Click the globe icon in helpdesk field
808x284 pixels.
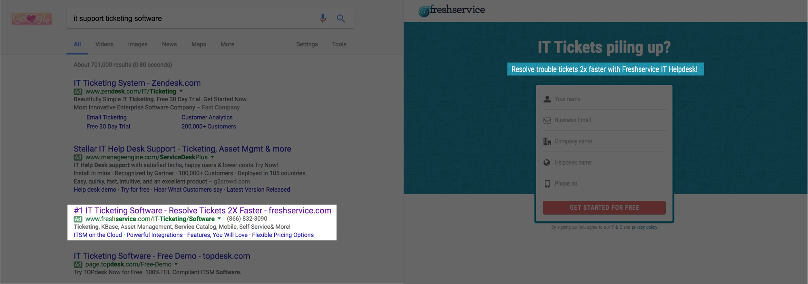tap(547, 163)
